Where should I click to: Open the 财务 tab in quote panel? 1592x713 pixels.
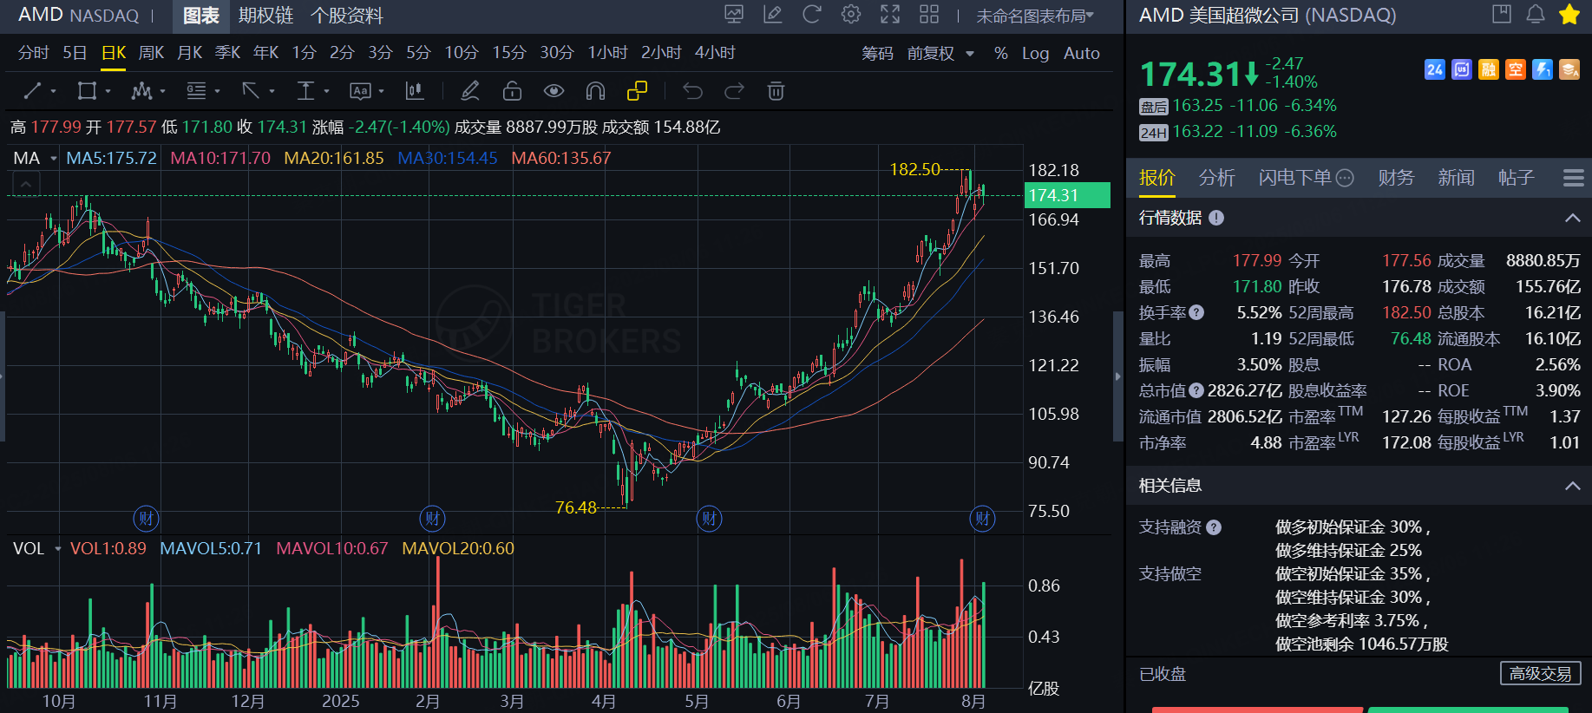[1396, 178]
